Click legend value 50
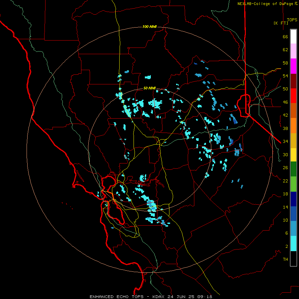299x299 pixels. [x=285, y=89]
